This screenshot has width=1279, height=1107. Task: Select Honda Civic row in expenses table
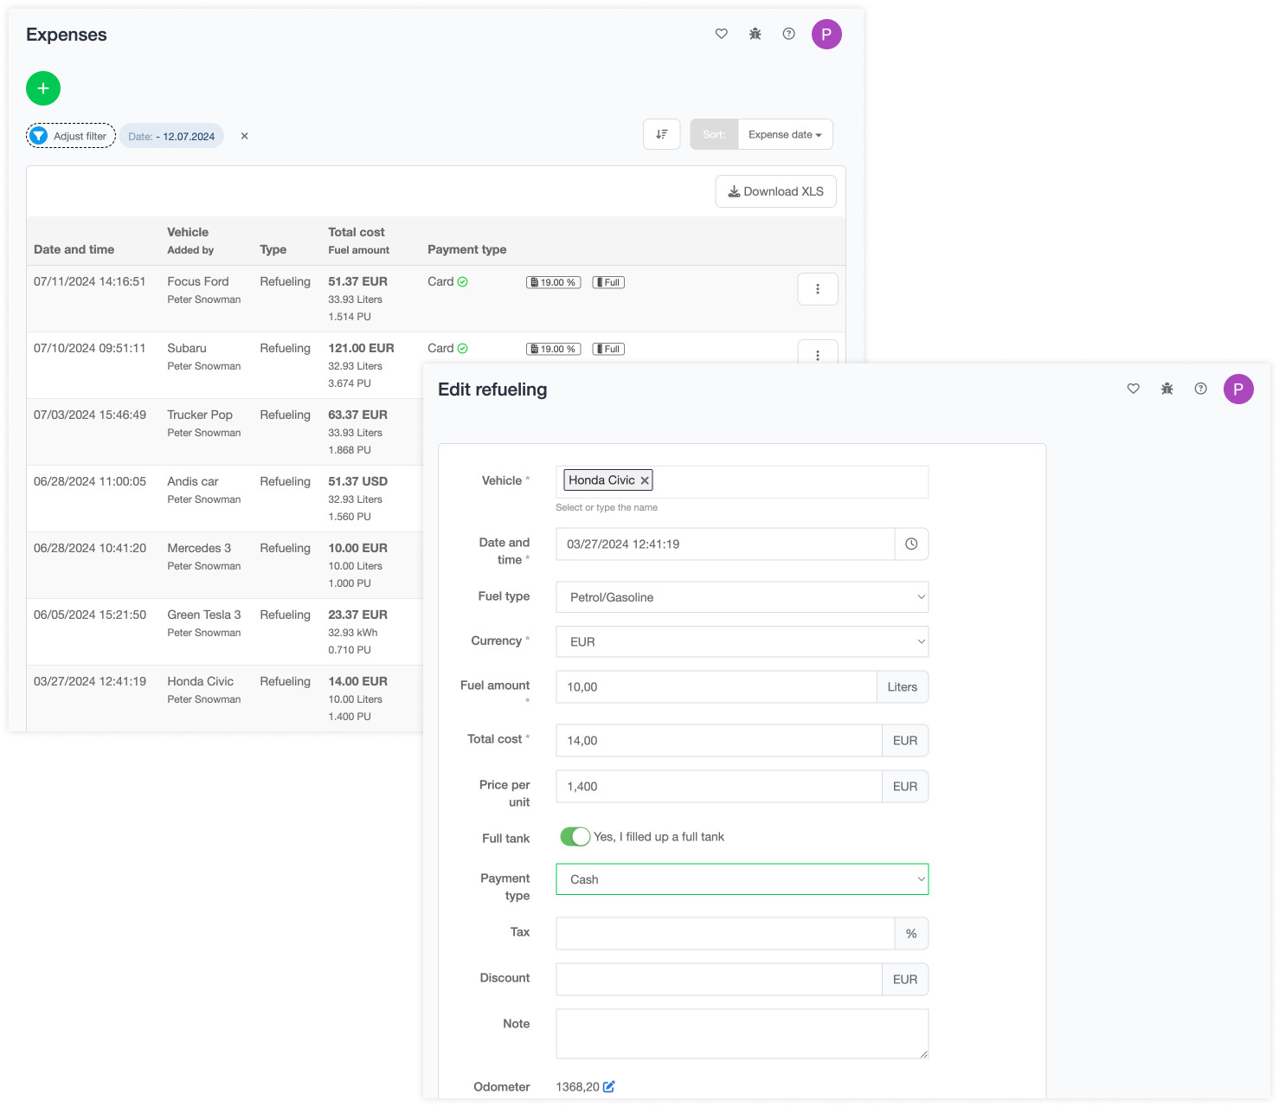coord(225,698)
